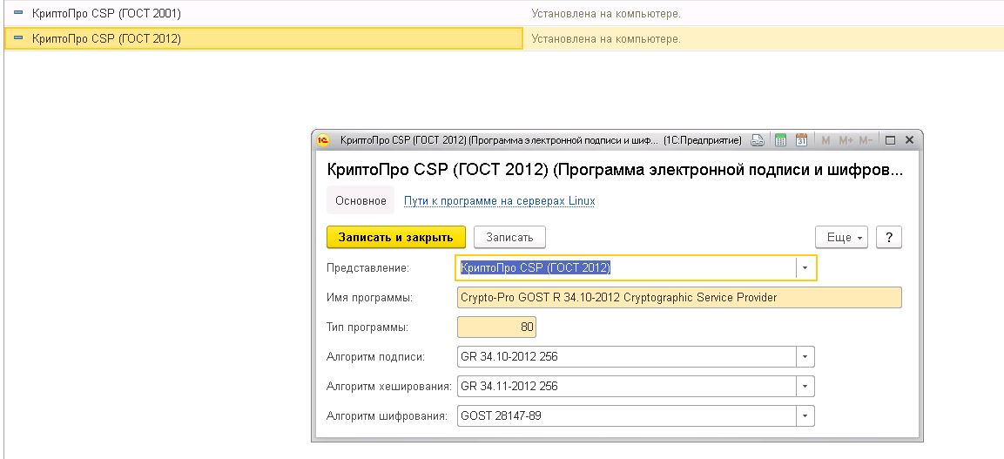This screenshot has width=1004, height=459.
Task: Click the dialog heading КриптоПро CSP (ГОСТ 2012)
Action: (x=615, y=170)
